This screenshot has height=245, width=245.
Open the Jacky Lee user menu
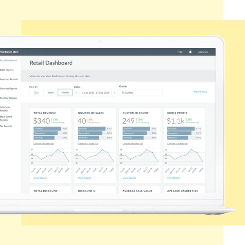tap(203, 52)
